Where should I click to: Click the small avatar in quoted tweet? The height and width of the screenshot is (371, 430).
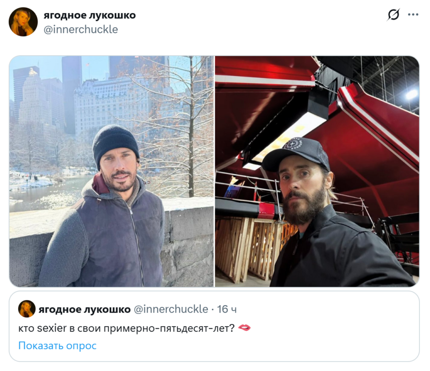[x=27, y=309]
